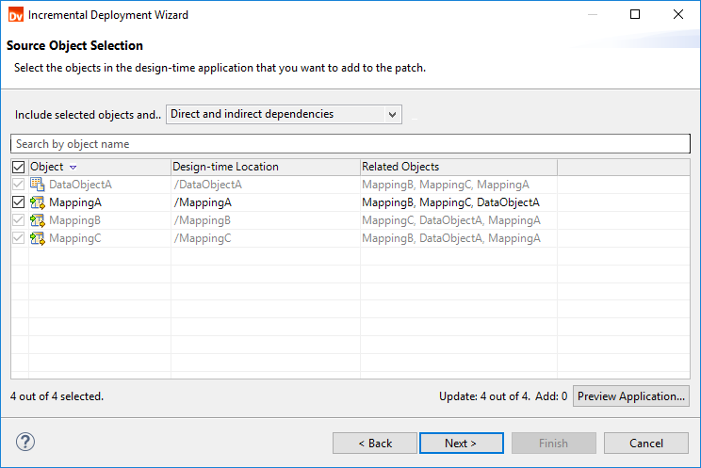Click the DataObjectA data object icon
The width and height of the screenshot is (701, 468).
coord(38,185)
